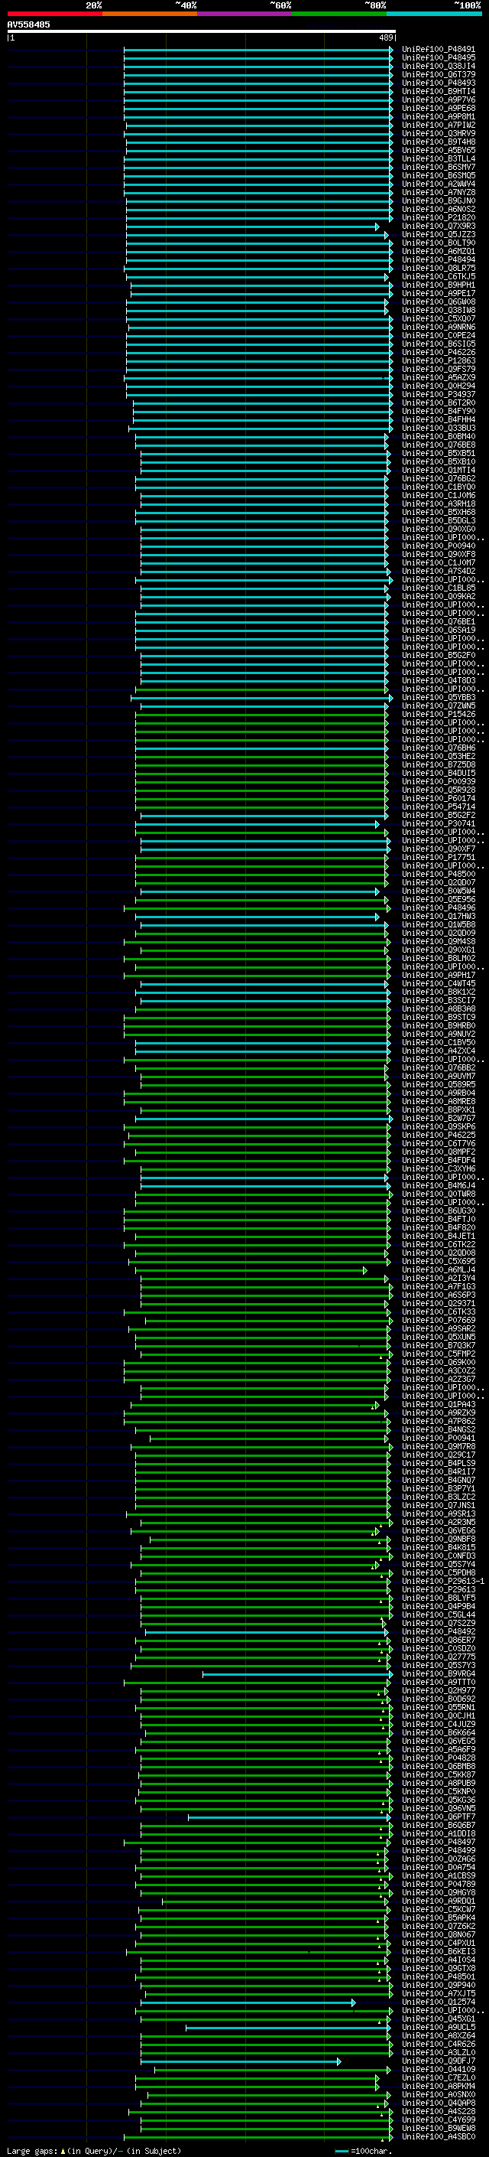Select the entry UniRef100_P30741
The image size is (489, 2157).
[438, 823]
